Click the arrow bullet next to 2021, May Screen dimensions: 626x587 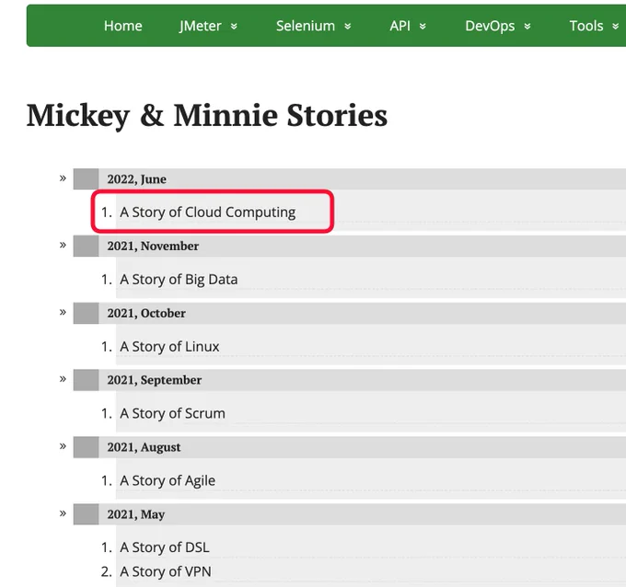point(63,512)
